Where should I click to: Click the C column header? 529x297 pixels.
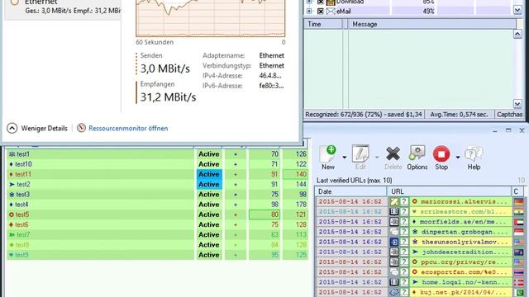[x=517, y=191]
